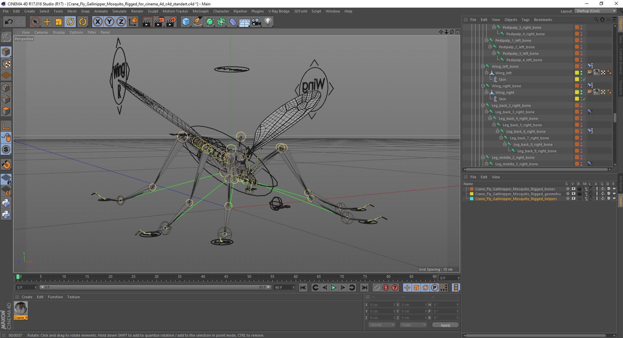The width and height of the screenshot is (623, 338).
Task: Toggle Y axis lock
Action: pos(109,22)
